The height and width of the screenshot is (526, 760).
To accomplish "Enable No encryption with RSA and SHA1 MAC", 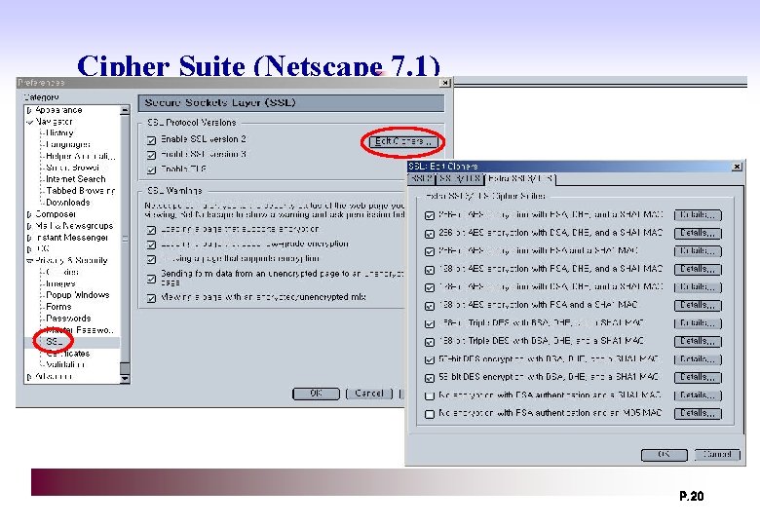I will pos(430,395).
